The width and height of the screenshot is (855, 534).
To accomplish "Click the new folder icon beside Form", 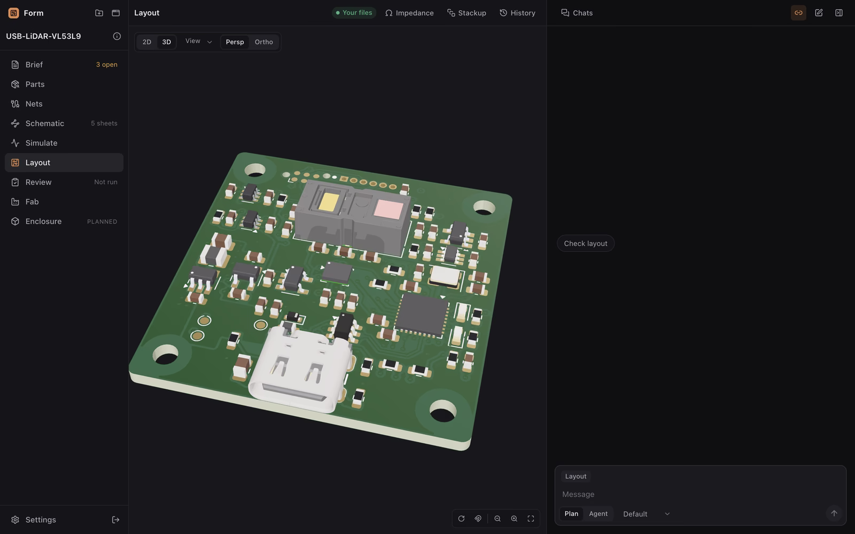I will pos(99,13).
